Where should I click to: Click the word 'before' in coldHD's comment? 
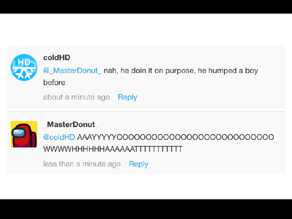coord(54,83)
